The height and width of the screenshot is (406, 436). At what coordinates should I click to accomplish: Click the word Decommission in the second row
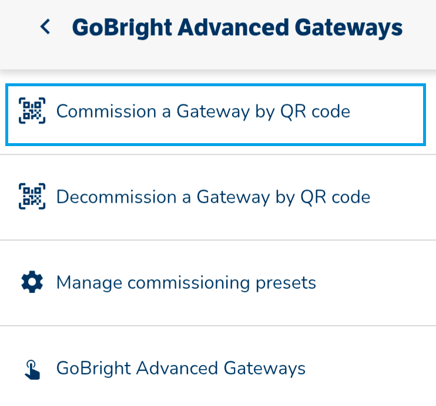point(116,197)
